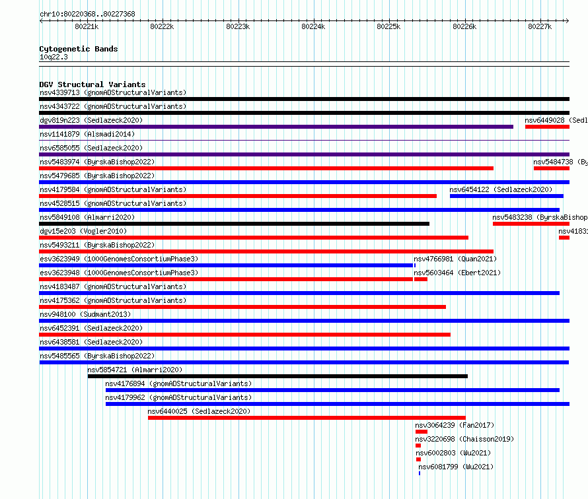The height and width of the screenshot is (499, 588).
Task: Click nsv4176894 gnomAD variant label
Action: pyautogui.click(x=178, y=383)
